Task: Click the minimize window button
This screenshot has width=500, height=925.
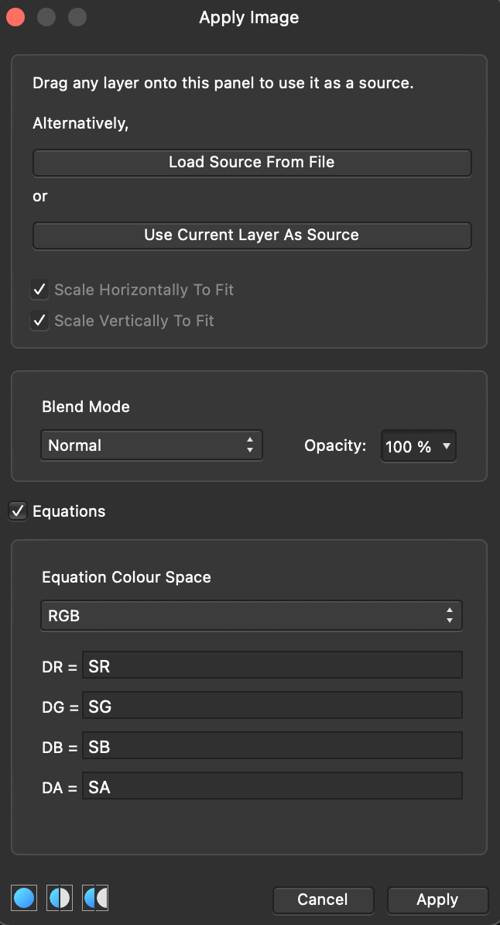Action: tap(46, 17)
